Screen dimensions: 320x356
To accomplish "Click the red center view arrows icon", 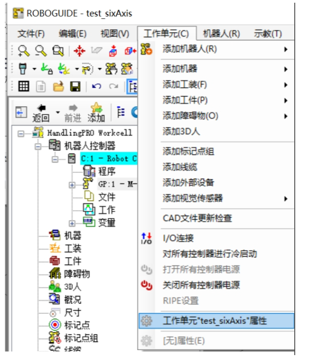I will pos(79,51).
